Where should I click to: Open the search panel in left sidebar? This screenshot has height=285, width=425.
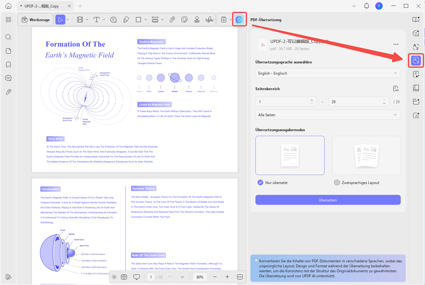[8, 37]
